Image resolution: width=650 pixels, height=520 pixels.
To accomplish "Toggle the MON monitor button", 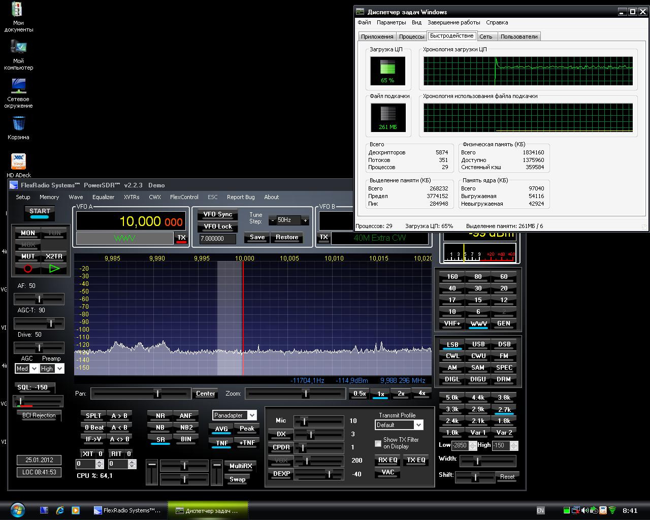I will point(28,233).
